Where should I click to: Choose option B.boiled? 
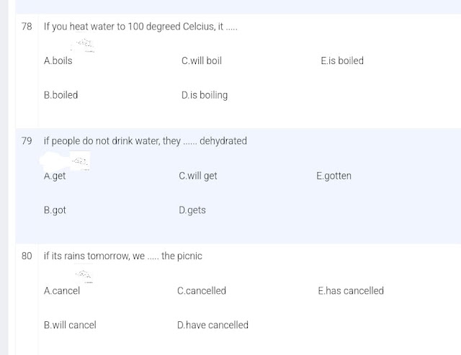61,95
